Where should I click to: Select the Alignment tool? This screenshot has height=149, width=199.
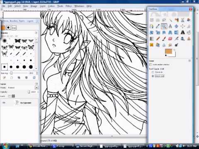coord(182,26)
